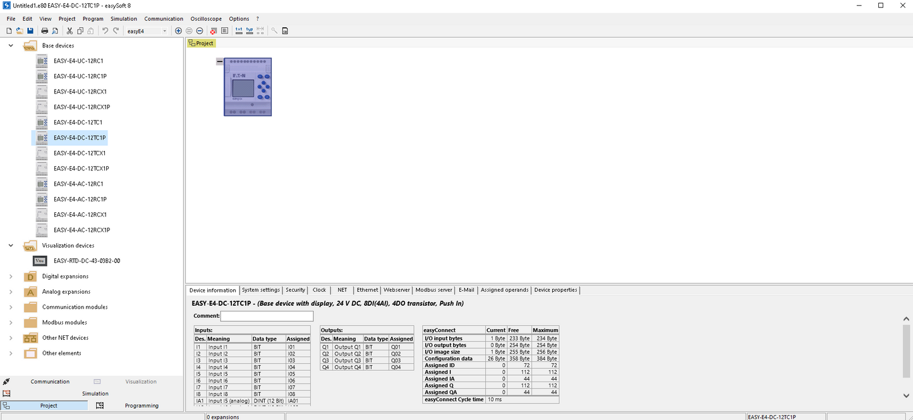The height and width of the screenshot is (420, 913).
Task: Select the EASY-E4 device image in the workspace
Action: tap(248, 87)
